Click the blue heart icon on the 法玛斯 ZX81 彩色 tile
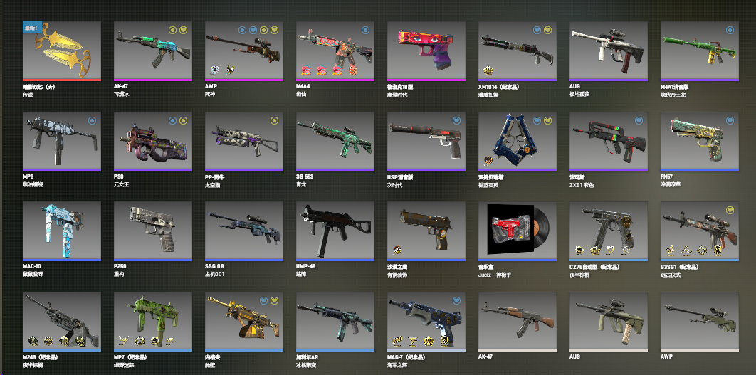The image size is (756, 375). tap(639, 120)
